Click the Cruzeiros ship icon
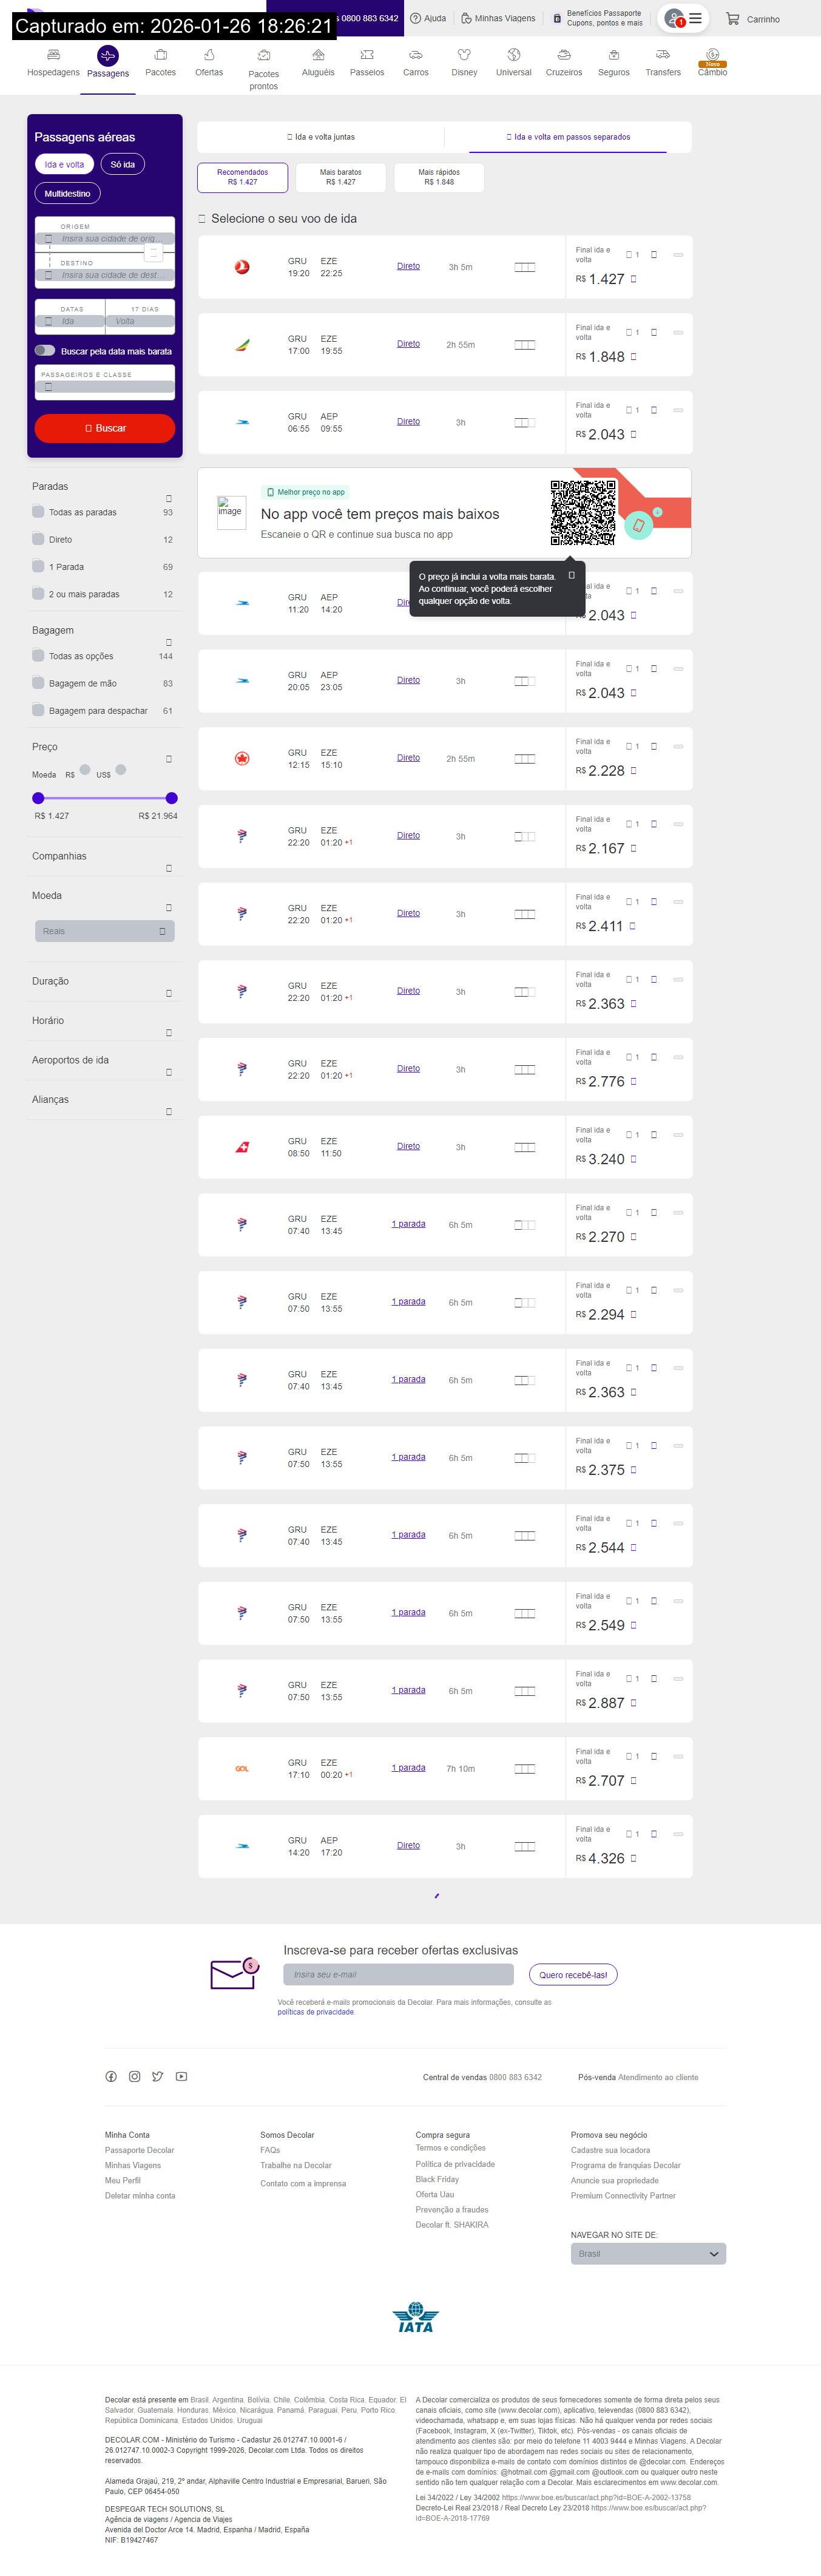Viewport: 821px width, 2576px height. (x=564, y=55)
